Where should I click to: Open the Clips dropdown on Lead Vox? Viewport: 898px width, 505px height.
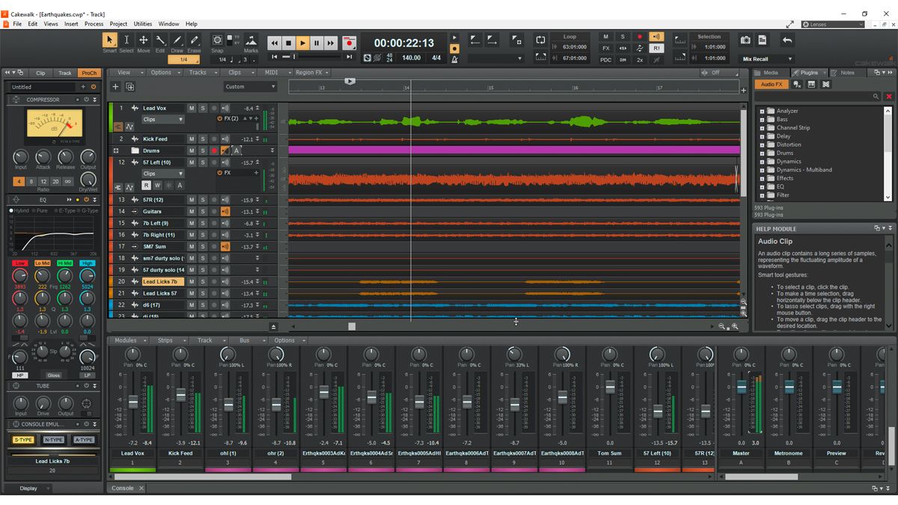coord(163,120)
